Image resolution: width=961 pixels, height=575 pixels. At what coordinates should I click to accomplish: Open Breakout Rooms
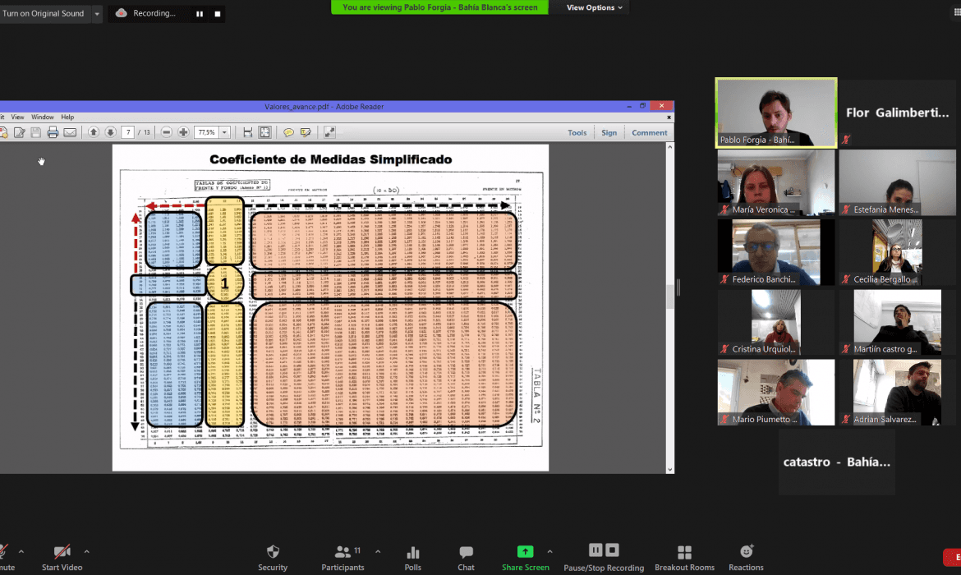tap(684, 557)
